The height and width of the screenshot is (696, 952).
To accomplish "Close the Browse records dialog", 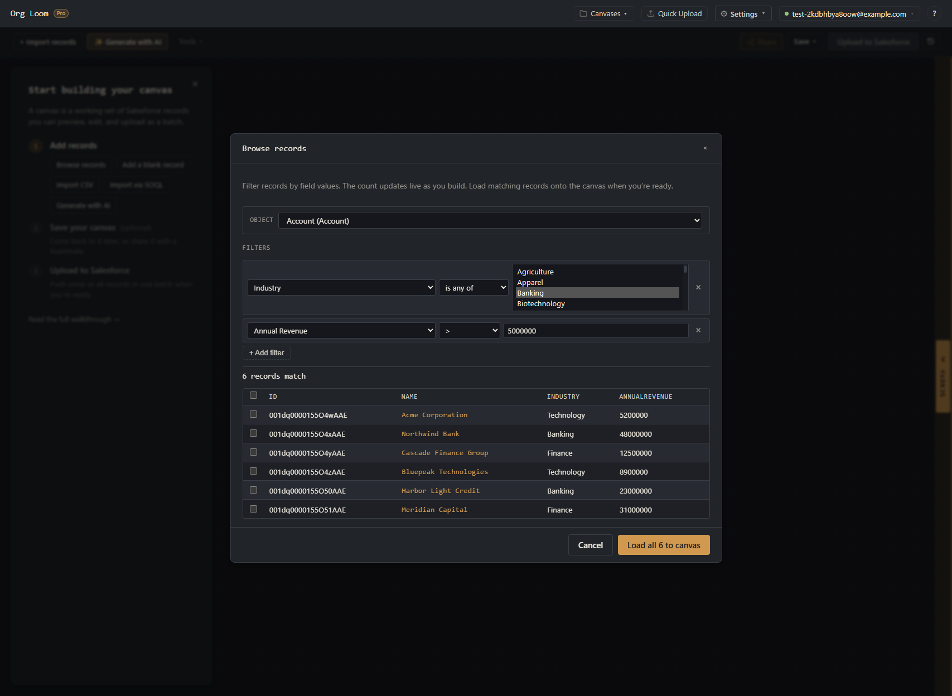I will 705,148.
